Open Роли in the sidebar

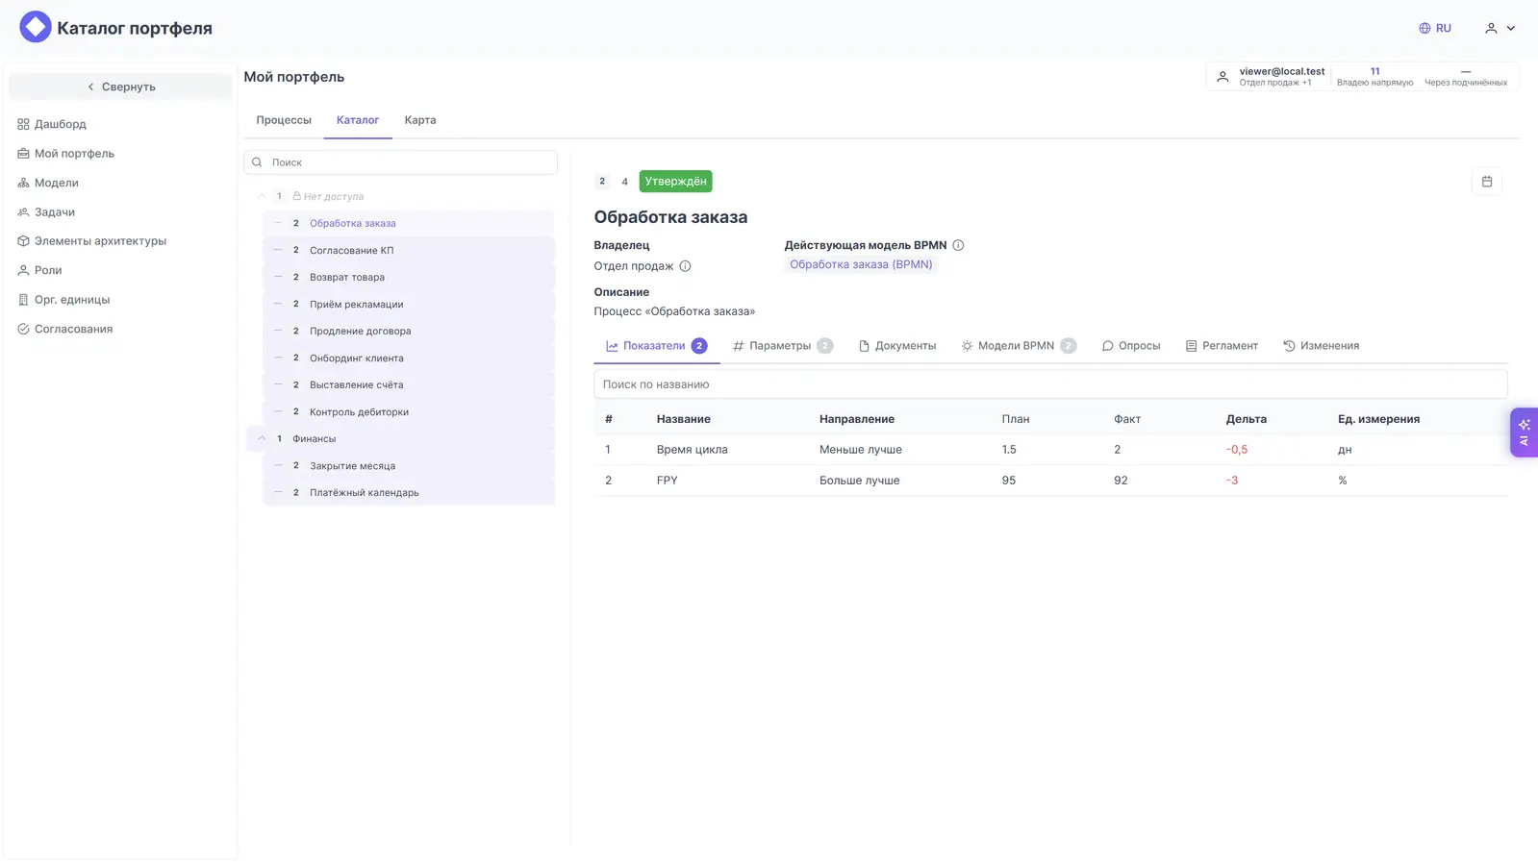pos(39,271)
